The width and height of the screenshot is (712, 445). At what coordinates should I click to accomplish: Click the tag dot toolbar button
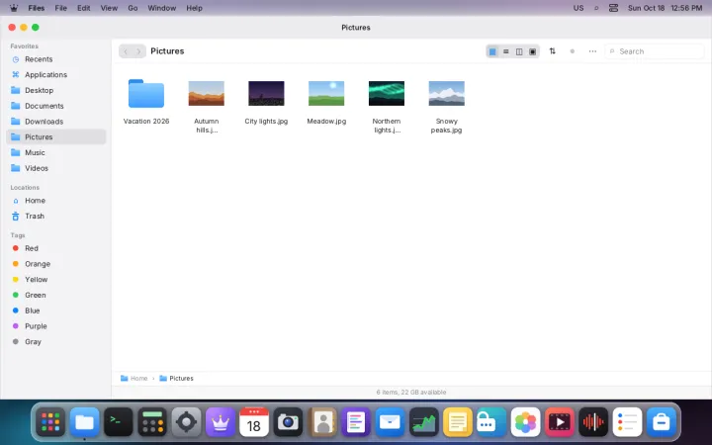pos(573,51)
